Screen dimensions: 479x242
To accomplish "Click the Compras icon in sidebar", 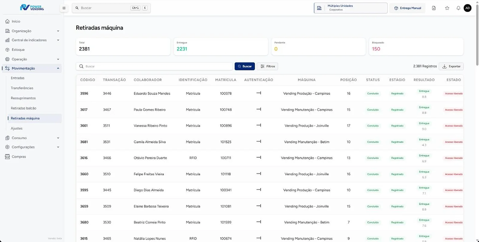I will 7,157.
